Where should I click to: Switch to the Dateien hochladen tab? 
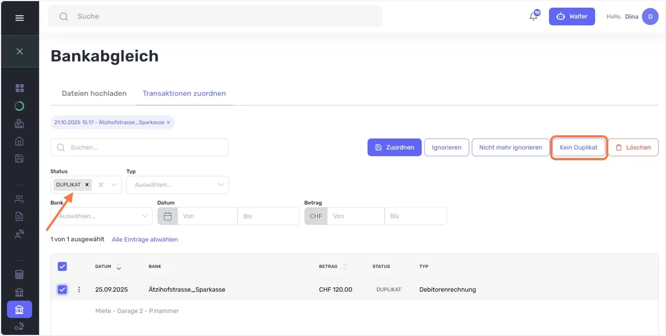pos(94,93)
